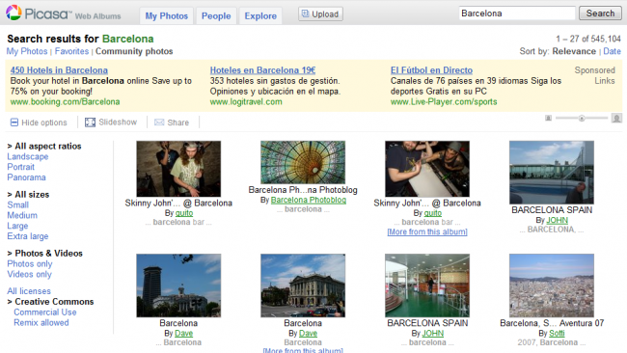Click the large thumbnail size icon
The height and width of the screenshot is (353, 627).
click(616, 119)
